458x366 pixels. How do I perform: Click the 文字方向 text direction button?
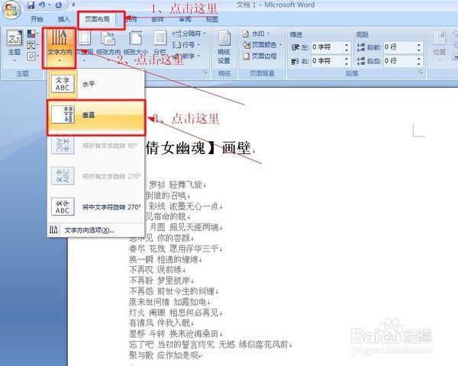(x=60, y=47)
